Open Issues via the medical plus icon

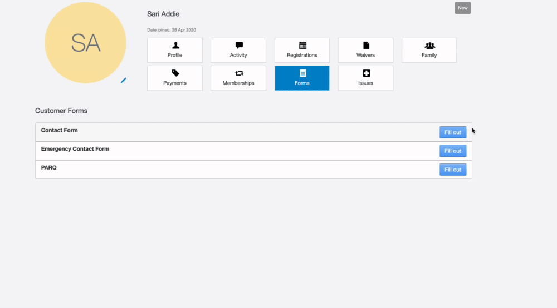pyautogui.click(x=365, y=73)
